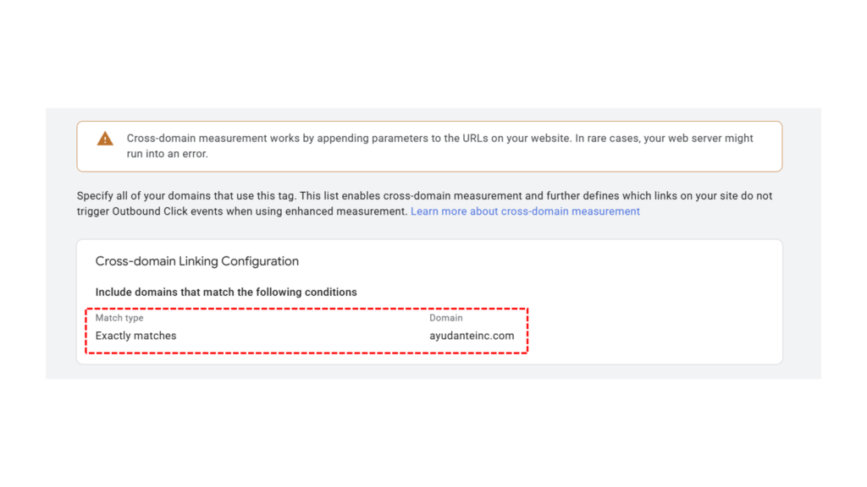
Task: Click the 'run into an error' warning line
Action: pos(167,154)
